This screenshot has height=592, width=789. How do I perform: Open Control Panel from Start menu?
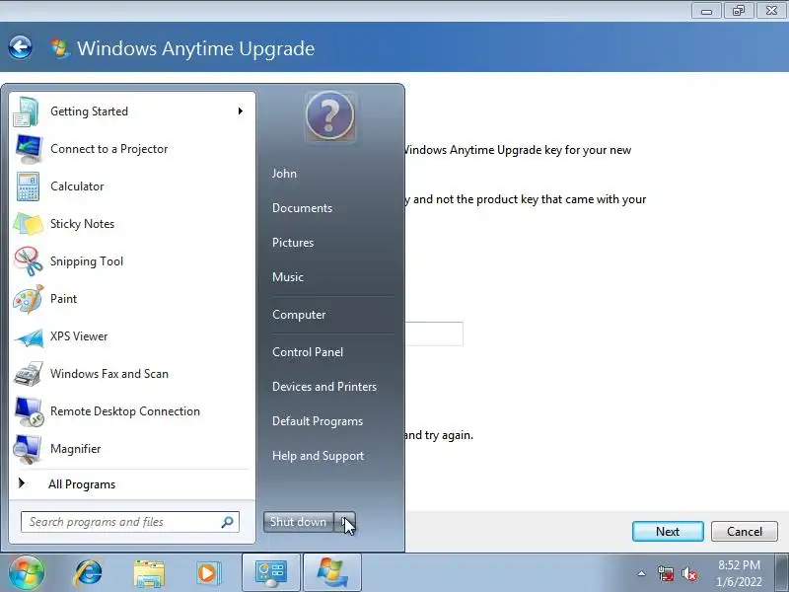(x=308, y=352)
